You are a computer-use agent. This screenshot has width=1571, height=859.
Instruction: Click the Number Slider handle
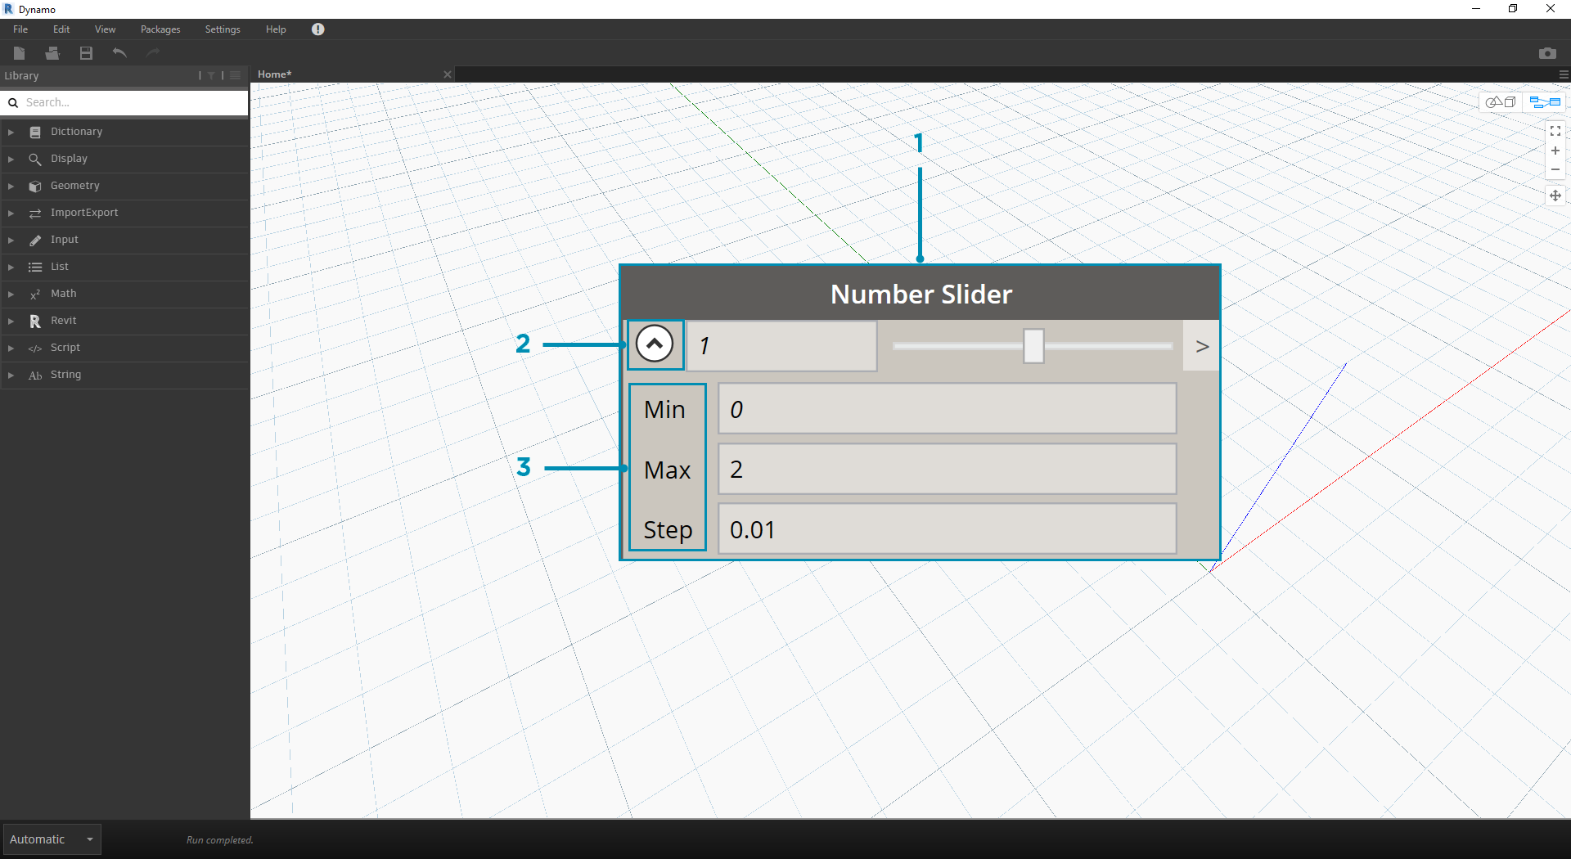[x=1033, y=346]
